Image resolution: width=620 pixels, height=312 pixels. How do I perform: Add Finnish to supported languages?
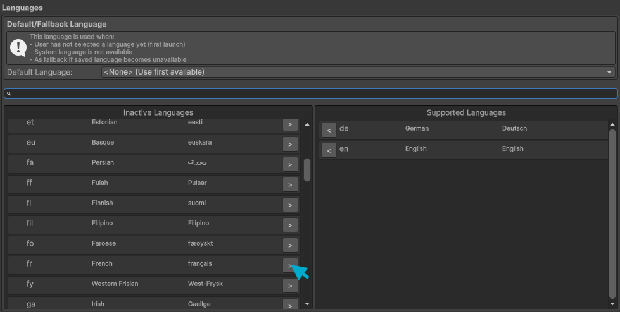tap(290, 205)
